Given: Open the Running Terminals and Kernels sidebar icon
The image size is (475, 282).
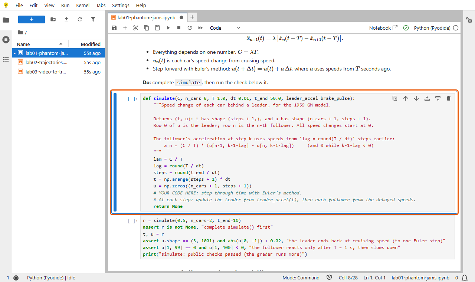Looking at the screenshot, I should click(x=6, y=40).
